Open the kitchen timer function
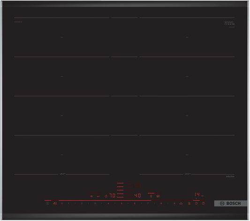250x221 pixels. (x=197, y=204)
